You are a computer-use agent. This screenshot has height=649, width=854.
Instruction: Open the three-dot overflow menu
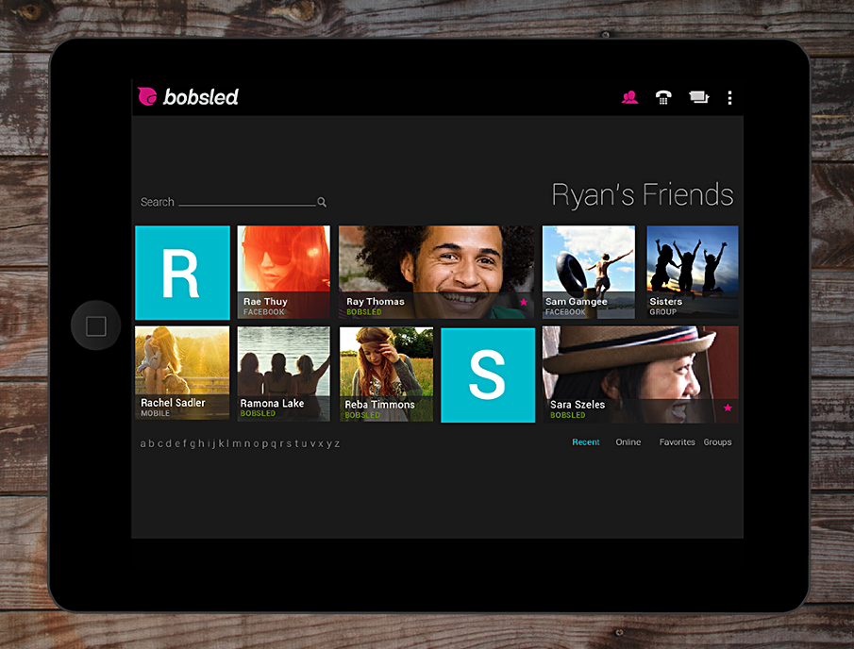click(x=729, y=98)
